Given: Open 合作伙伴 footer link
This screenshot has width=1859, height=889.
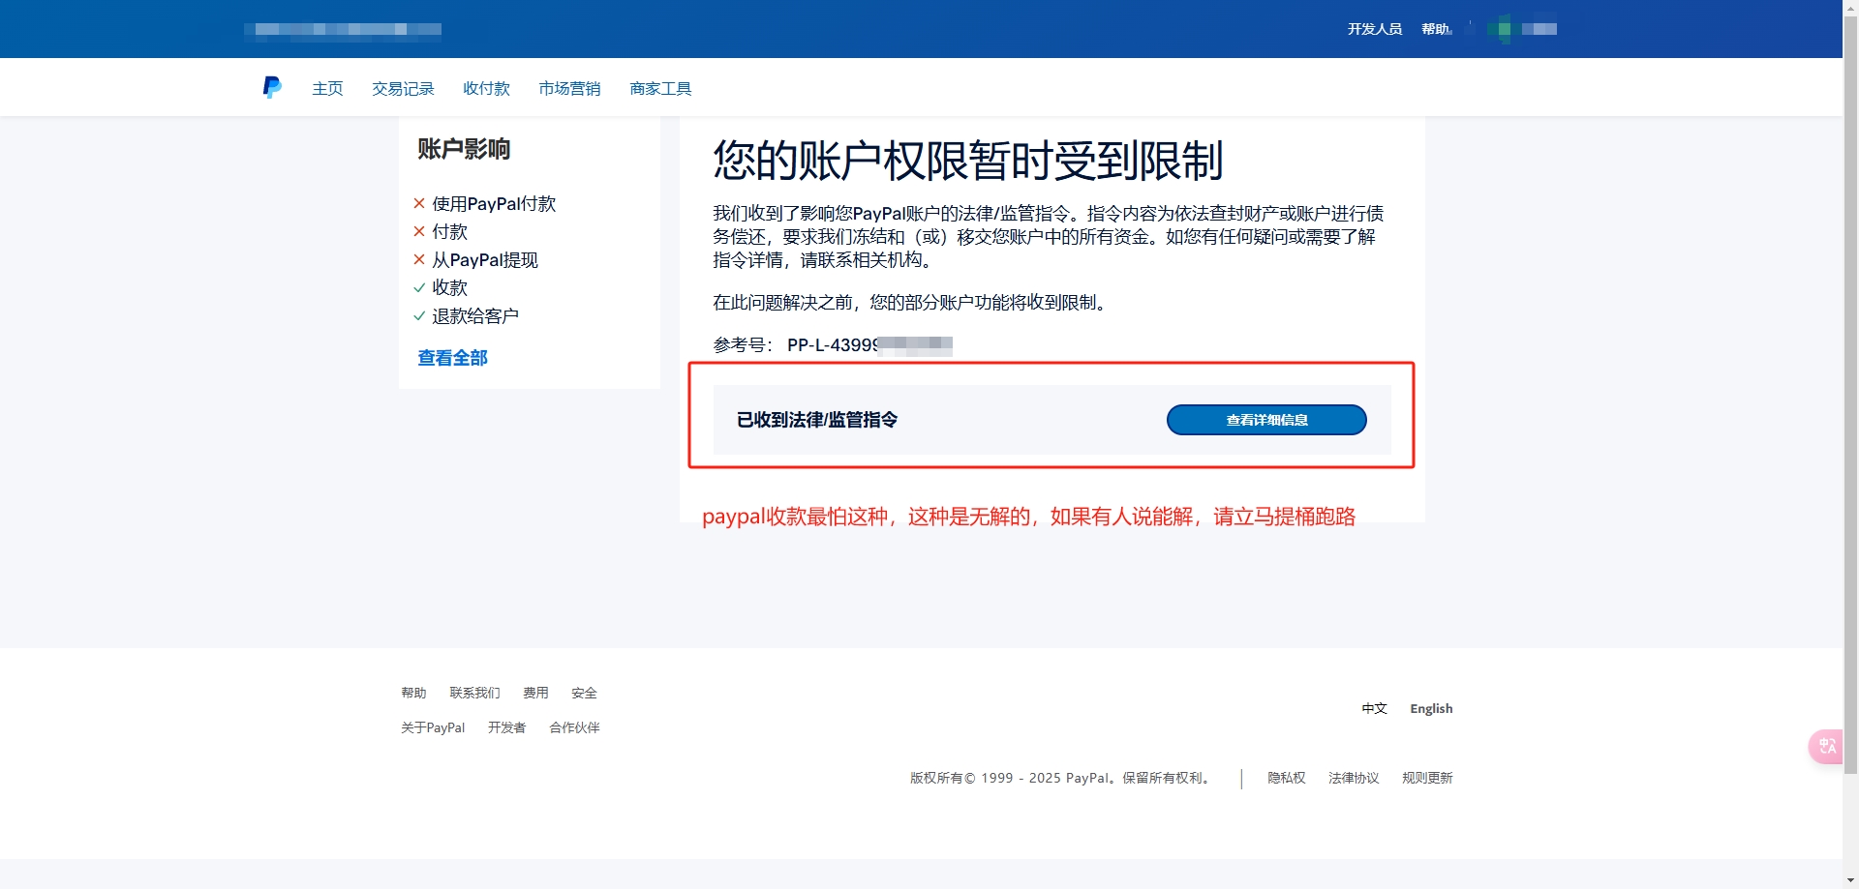Looking at the screenshot, I should pyautogui.click(x=574, y=727).
